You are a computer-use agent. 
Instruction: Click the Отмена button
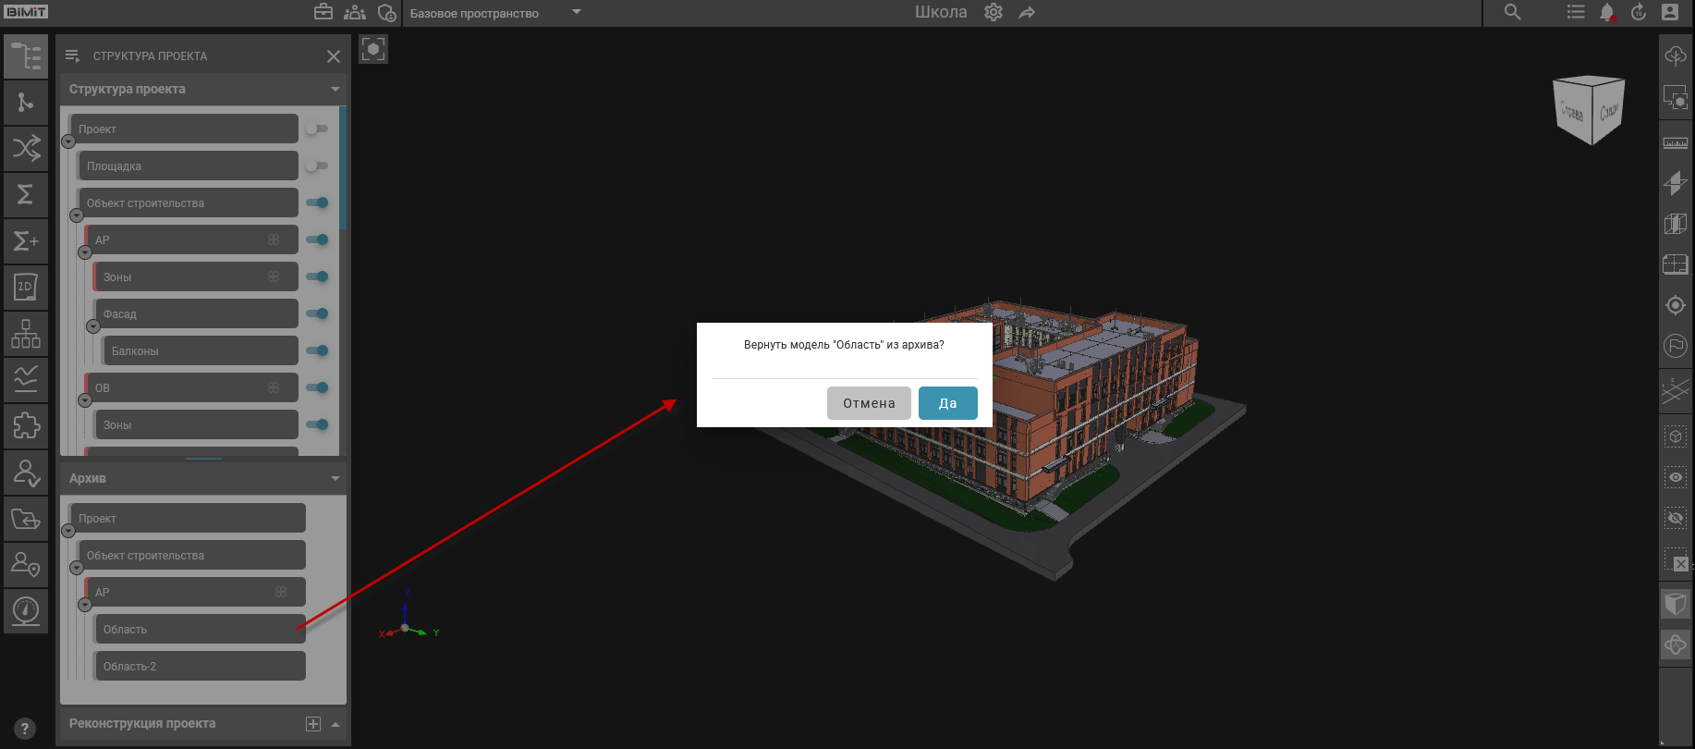tap(868, 403)
